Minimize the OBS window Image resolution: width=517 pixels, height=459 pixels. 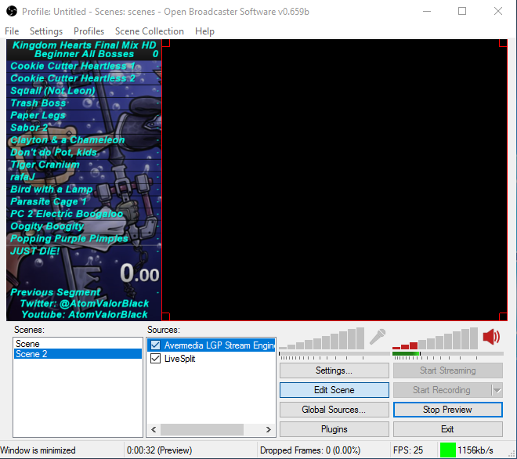[x=427, y=12]
